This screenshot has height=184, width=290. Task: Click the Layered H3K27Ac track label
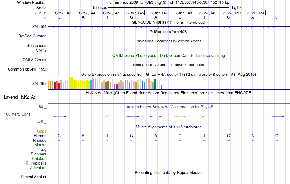[x=20, y=97]
